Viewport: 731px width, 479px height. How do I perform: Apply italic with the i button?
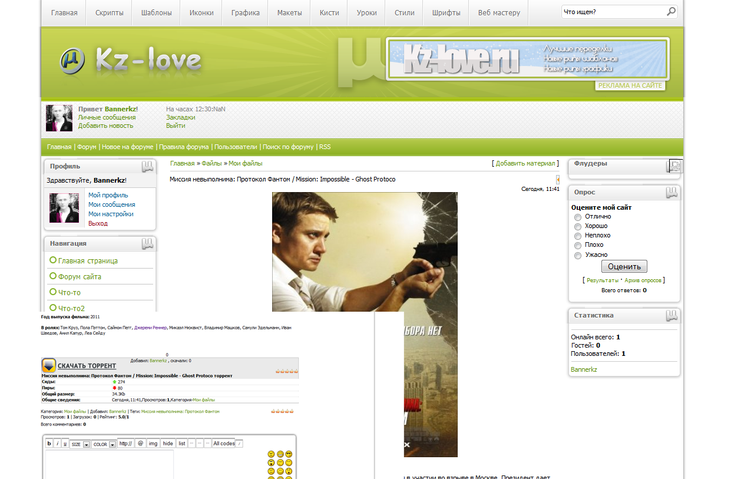(57, 444)
